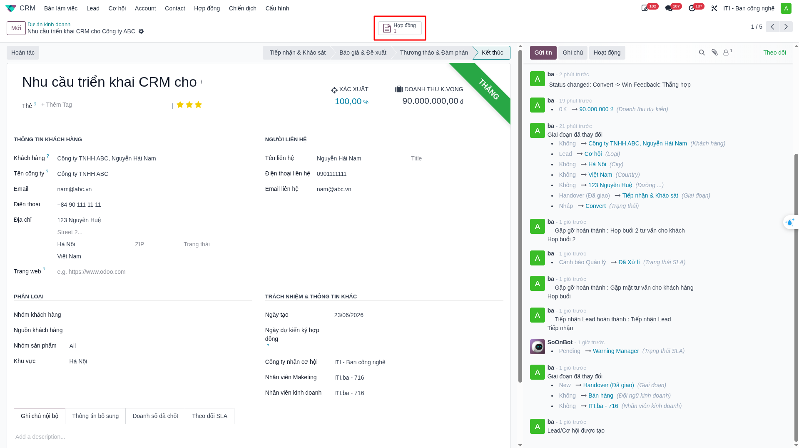The width and height of the screenshot is (799, 448).
Task: Open user avatar menu in top bar
Action: pyautogui.click(x=786, y=8)
